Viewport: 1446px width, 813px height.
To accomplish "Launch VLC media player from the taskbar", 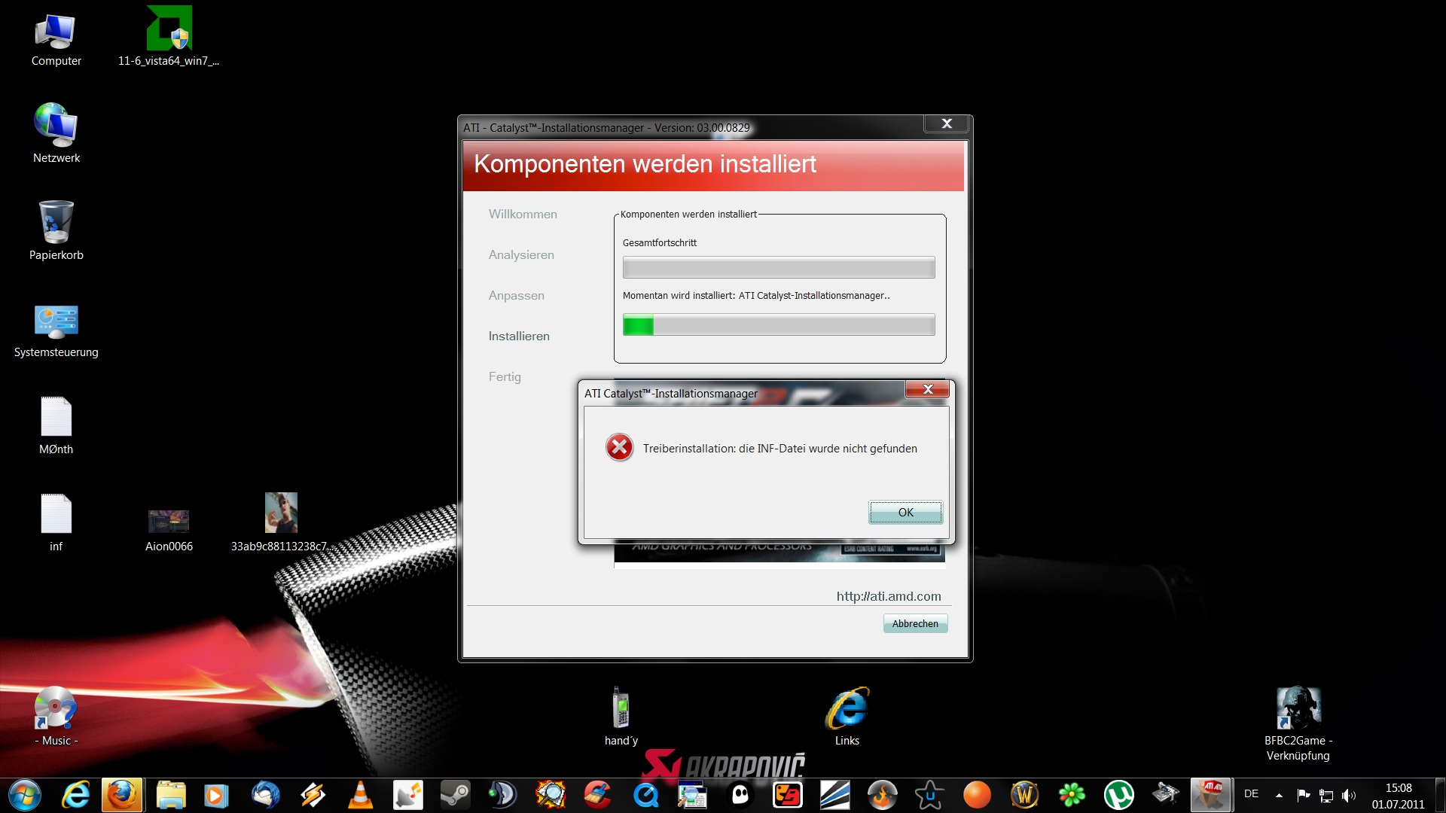I will pos(360,795).
